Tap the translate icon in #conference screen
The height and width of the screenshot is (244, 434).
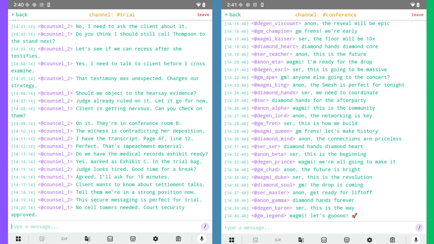tap(301, 240)
